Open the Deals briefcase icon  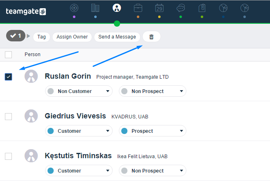click(x=138, y=8)
